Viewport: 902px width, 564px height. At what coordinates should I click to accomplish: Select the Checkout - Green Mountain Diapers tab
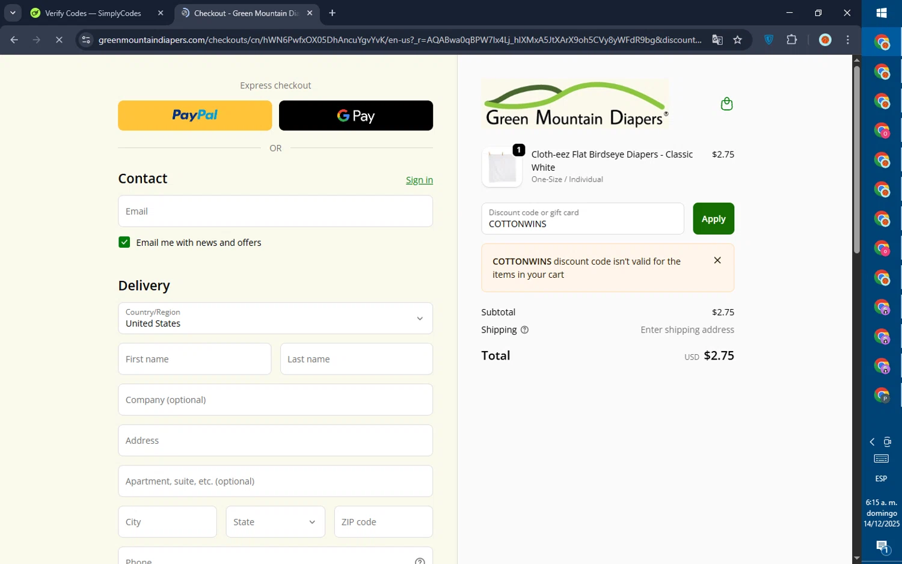pyautogui.click(x=247, y=13)
